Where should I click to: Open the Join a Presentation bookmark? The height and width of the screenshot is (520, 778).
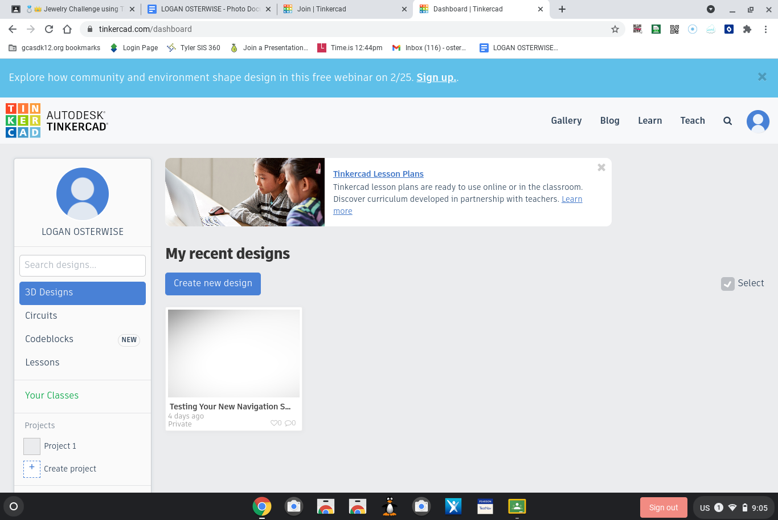(x=269, y=48)
